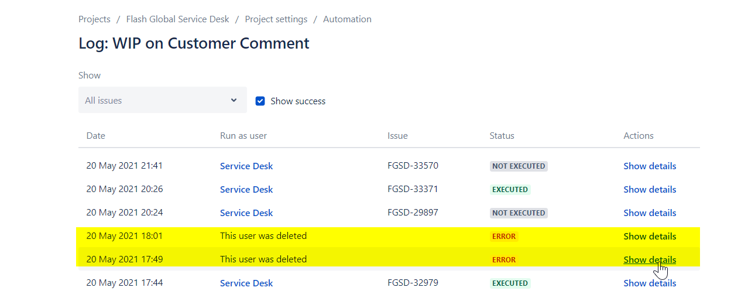This screenshot has width=748, height=301.
Task: Open the All issues dropdown
Action: coord(163,100)
